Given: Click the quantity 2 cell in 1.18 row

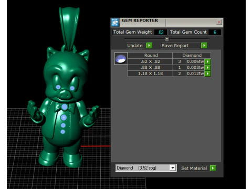Looking at the screenshot, I should pos(180,73).
